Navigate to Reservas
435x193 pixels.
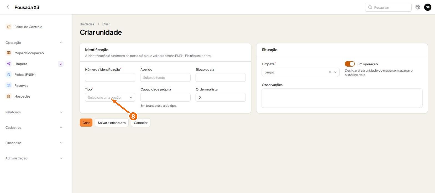[21, 85]
